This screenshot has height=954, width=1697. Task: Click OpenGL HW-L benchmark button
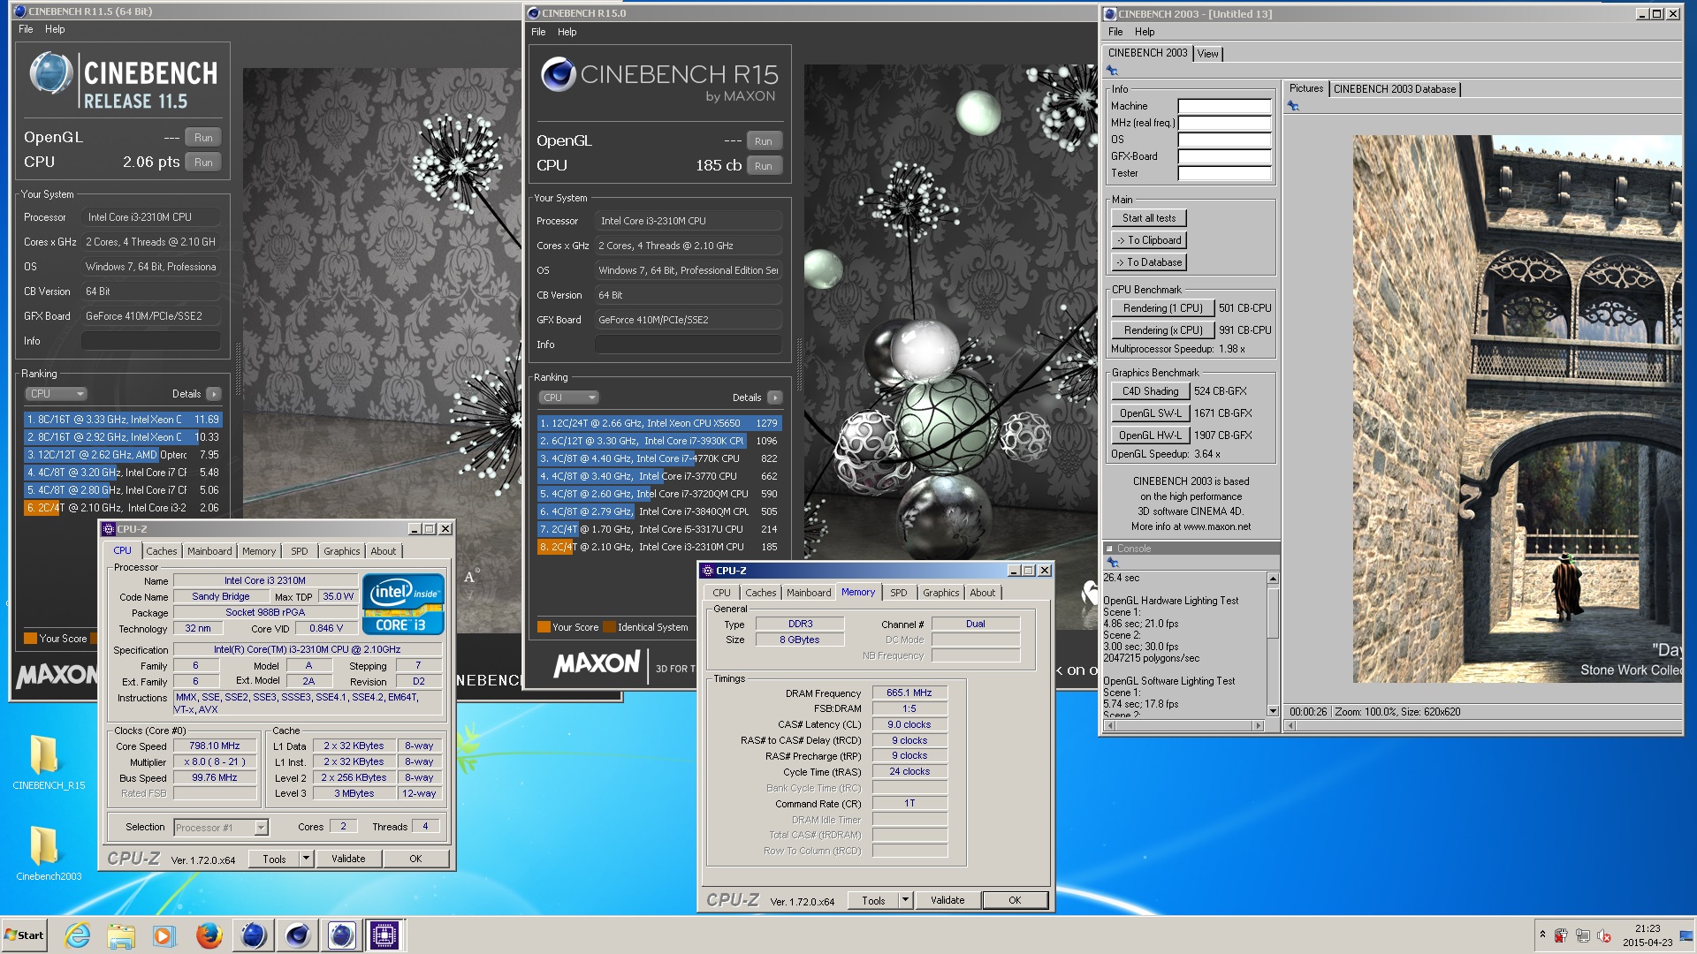click(1150, 435)
